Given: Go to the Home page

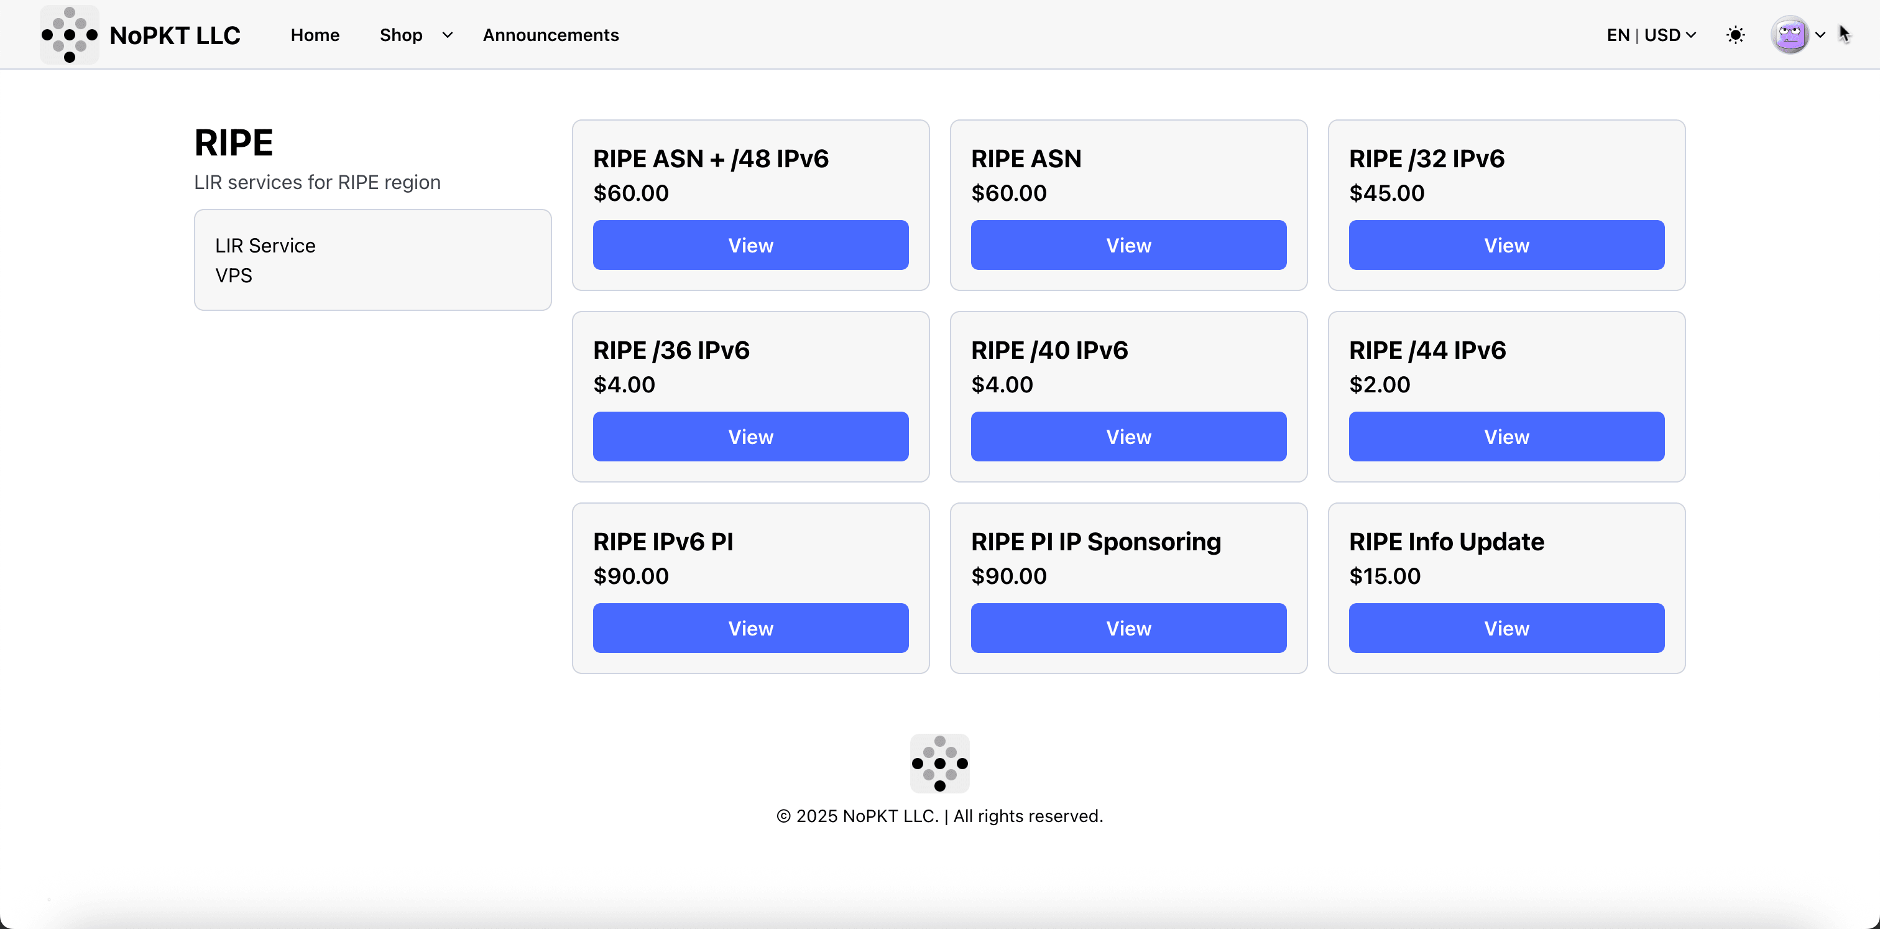Looking at the screenshot, I should coord(315,35).
